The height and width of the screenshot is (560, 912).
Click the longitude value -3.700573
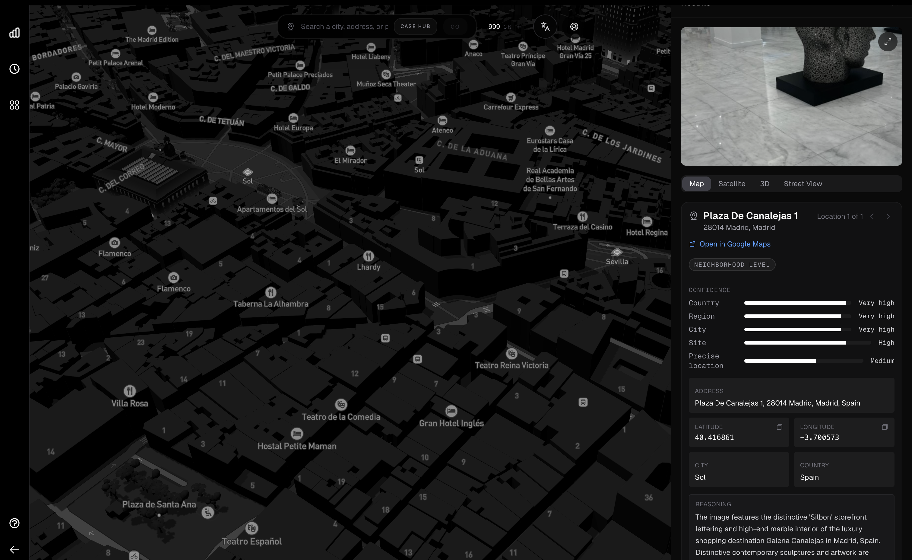tap(819, 437)
